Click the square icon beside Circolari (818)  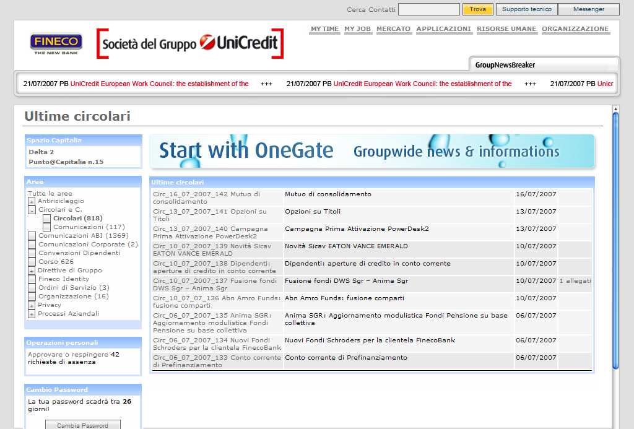[x=47, y=219]
